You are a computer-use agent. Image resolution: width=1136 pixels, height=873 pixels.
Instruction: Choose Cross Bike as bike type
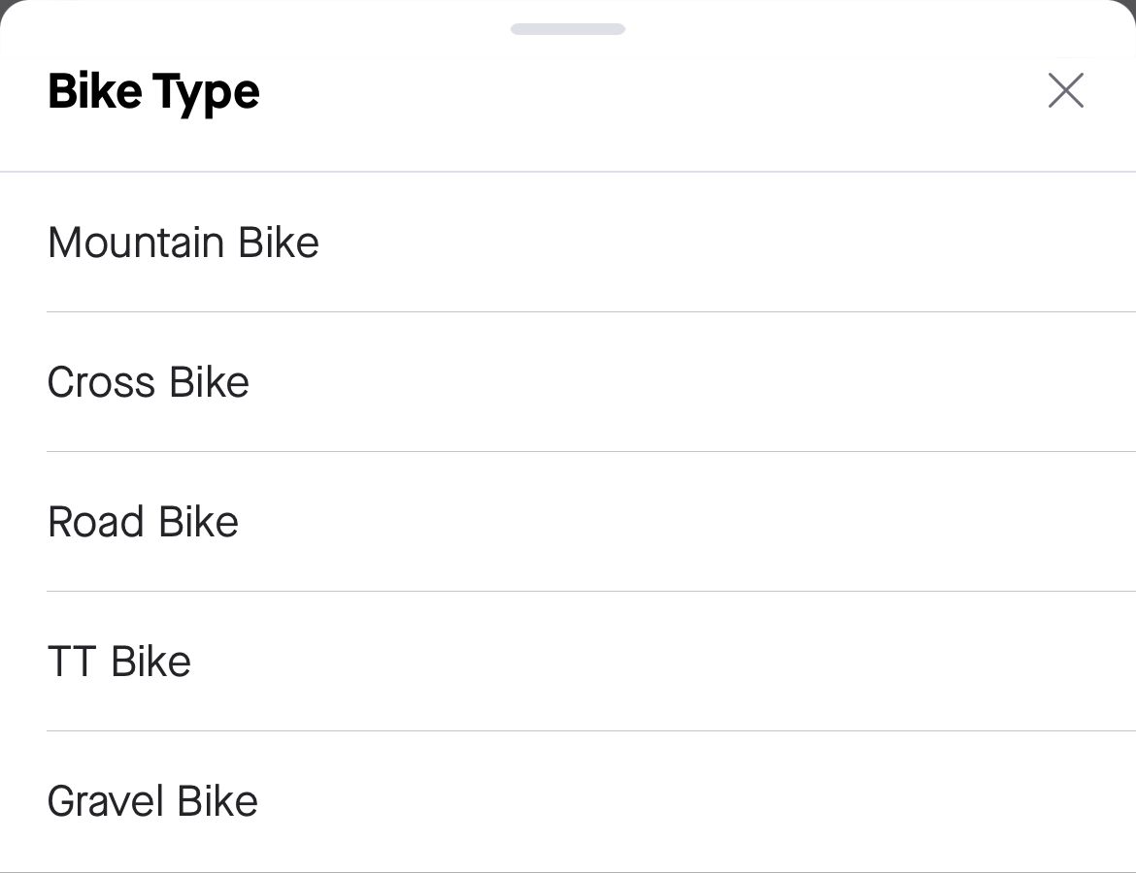tap(149, 382)
